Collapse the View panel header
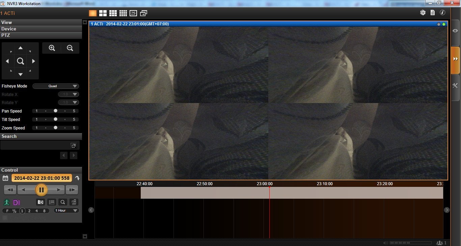461x246 pixels. 41,22
